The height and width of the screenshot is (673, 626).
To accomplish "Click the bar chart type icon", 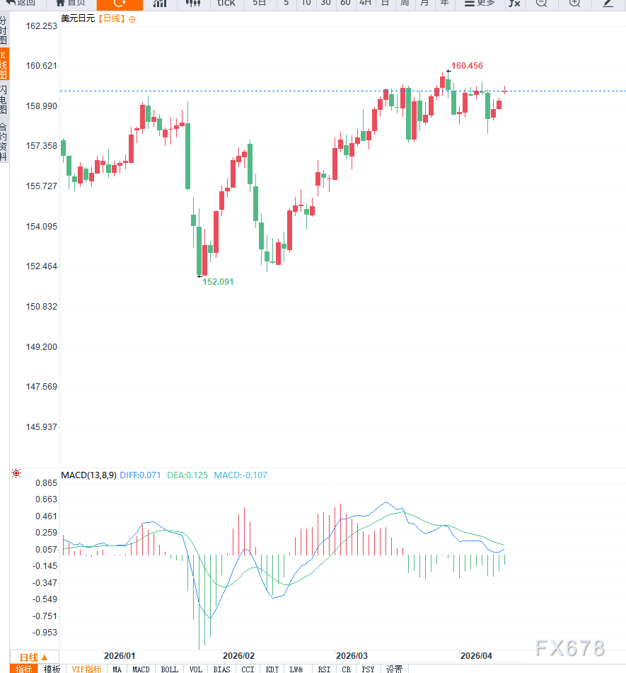I will (x=160, y=4).
